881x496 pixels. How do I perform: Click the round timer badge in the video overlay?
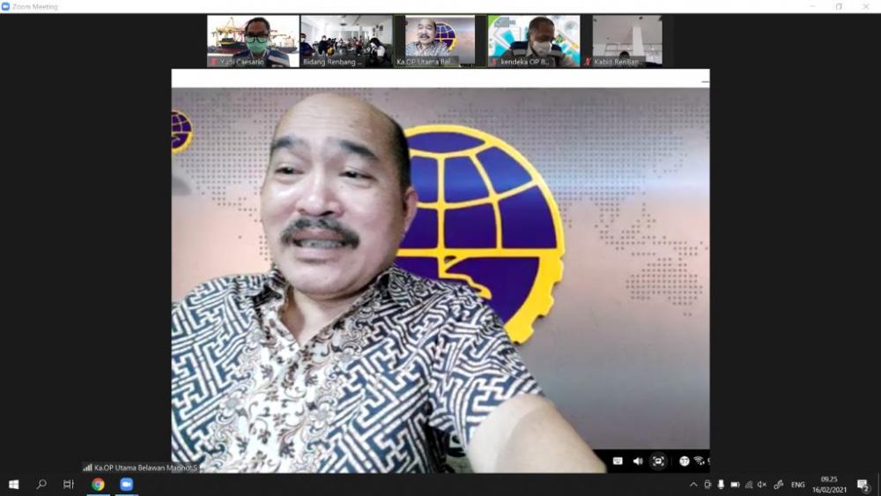click(x=684, y=461)
